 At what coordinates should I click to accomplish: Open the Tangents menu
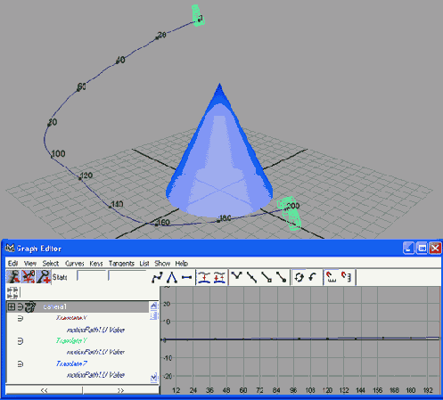click(x=121, y=264)
